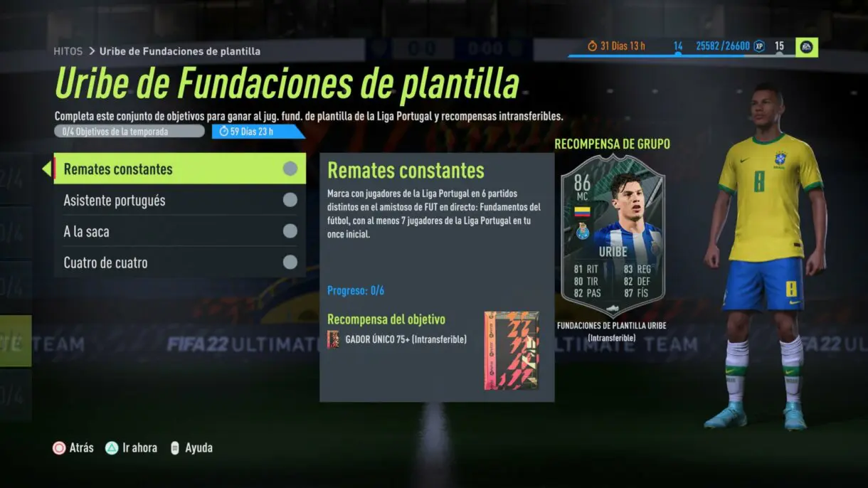Click the Ayuda controller button icon

coord(174,448)
